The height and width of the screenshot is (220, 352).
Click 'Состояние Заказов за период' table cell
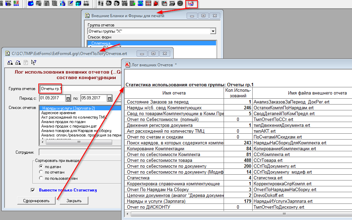(x=174, y=102)
